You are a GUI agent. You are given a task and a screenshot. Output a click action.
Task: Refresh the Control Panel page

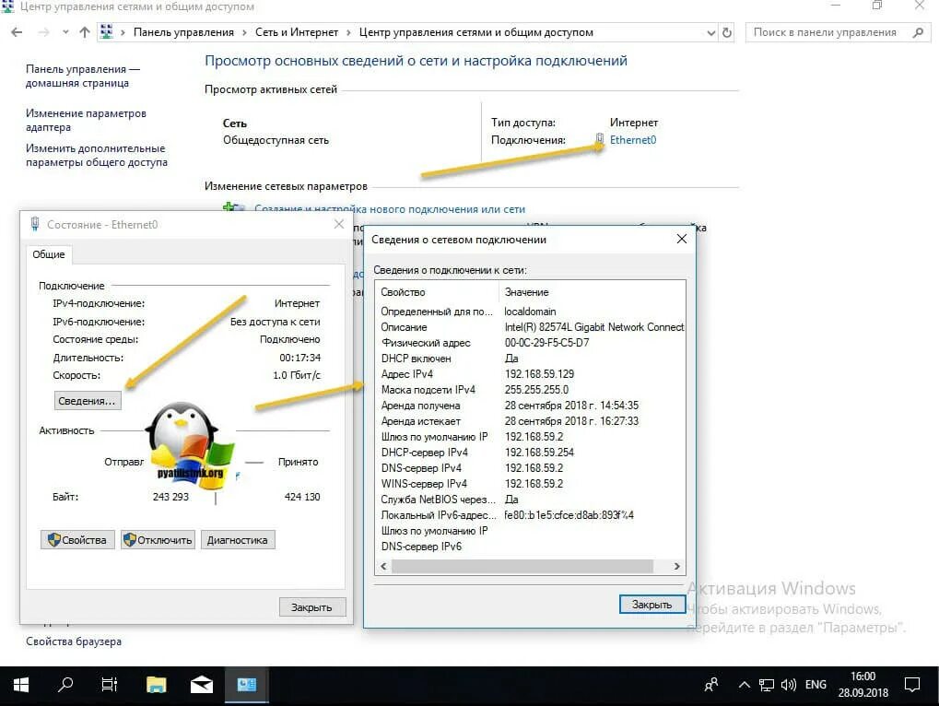tap(727, 33)
